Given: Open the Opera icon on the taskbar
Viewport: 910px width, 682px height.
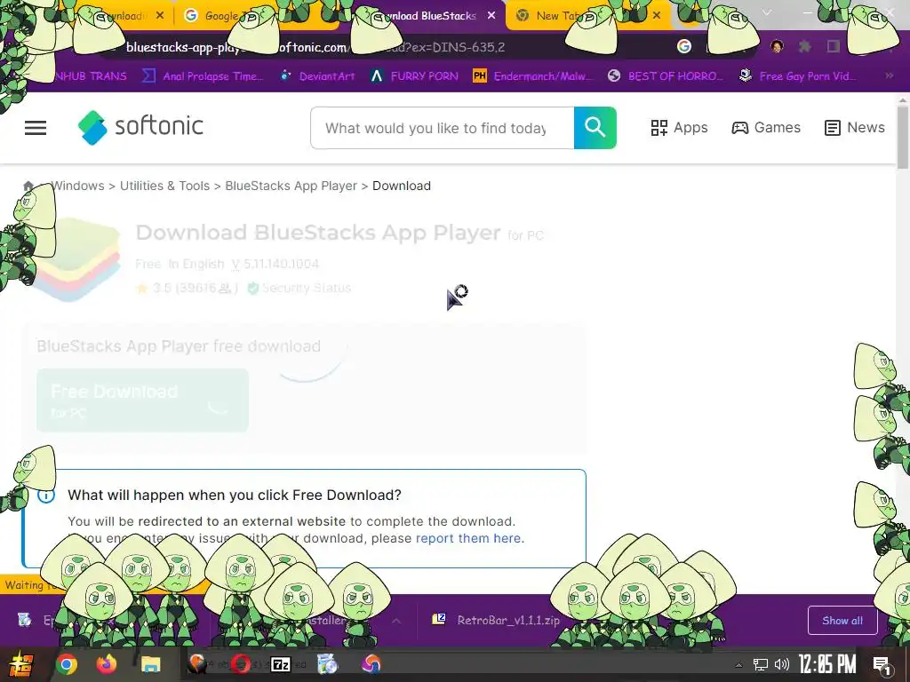Looking at the screenshot, I should point(240,664).
